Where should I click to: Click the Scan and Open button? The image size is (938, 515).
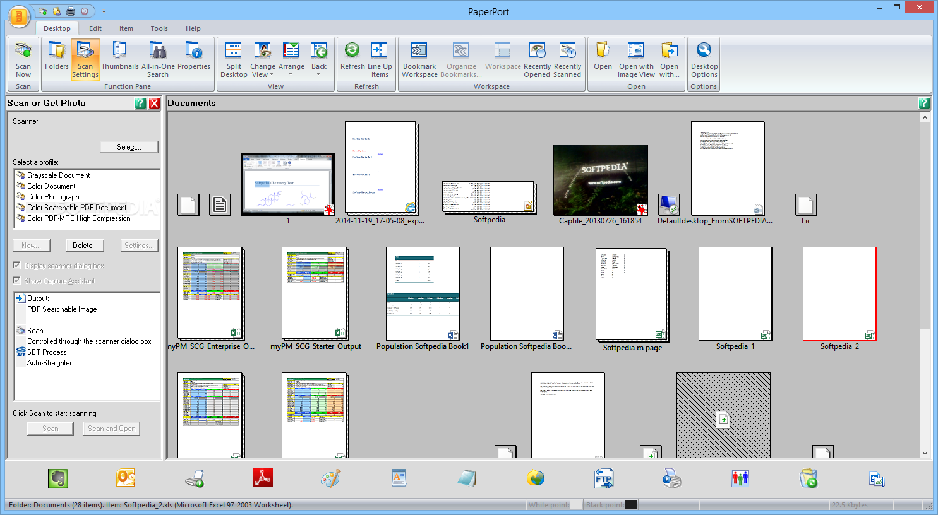tap(112, 429)
